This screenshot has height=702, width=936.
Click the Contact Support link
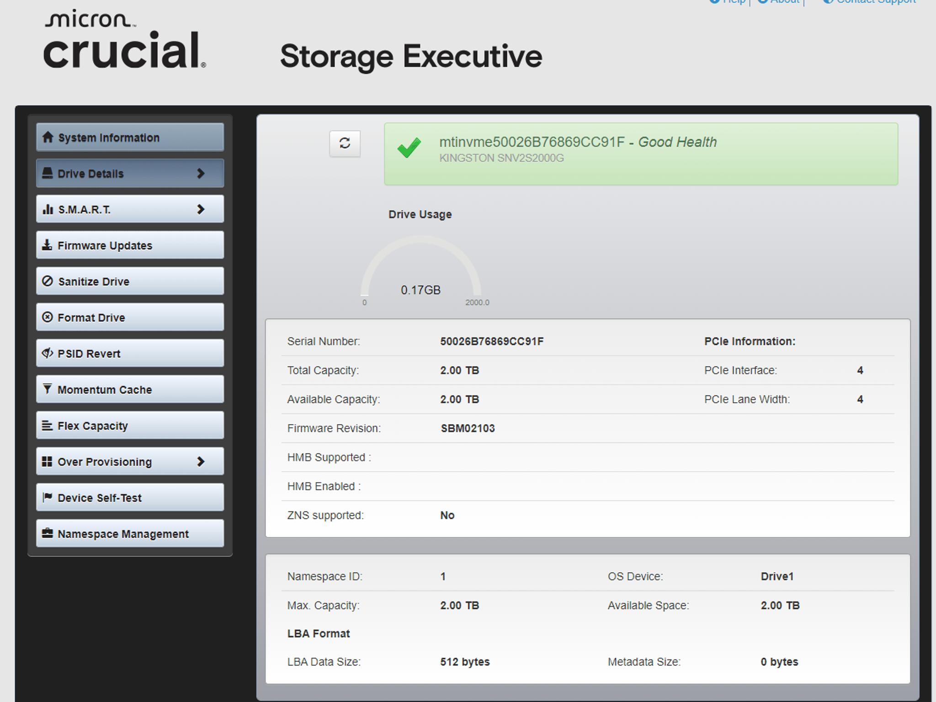tap(870, 1)
